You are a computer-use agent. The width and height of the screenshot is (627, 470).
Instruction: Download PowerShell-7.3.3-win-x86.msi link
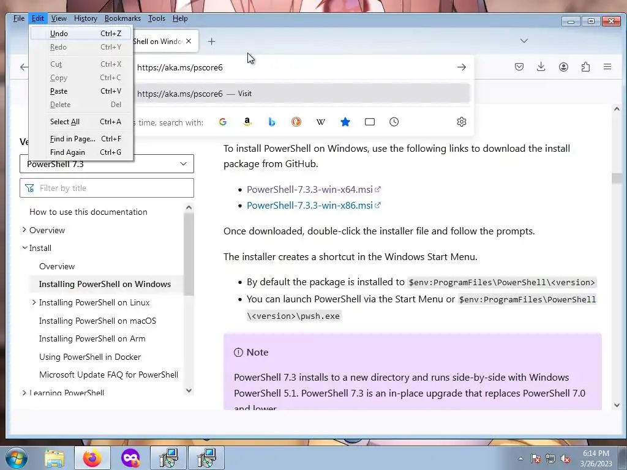(x=309, y=206)
